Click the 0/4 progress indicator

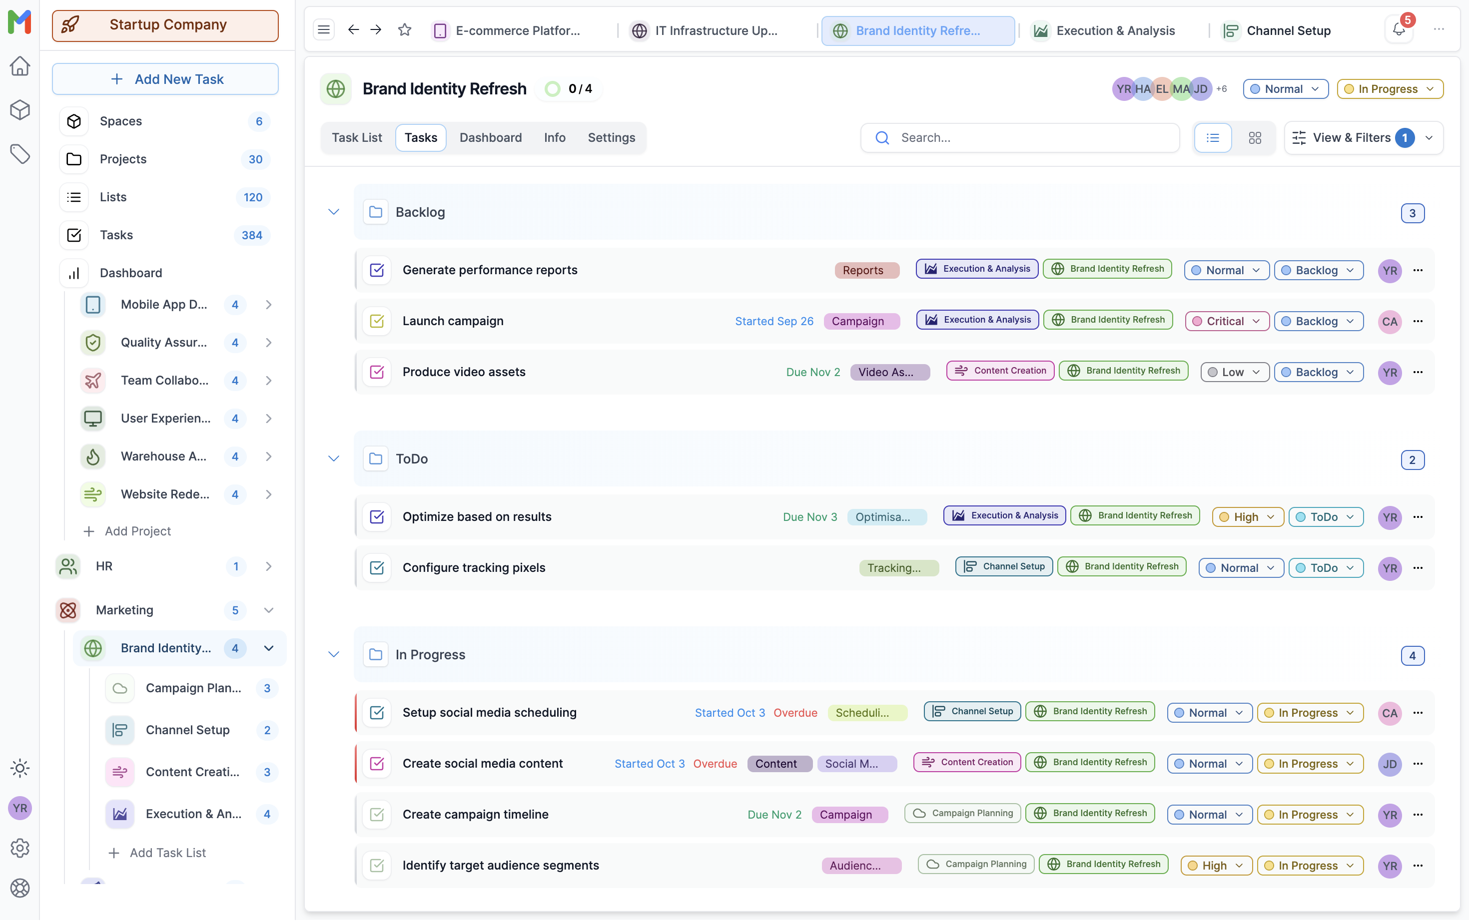pos(569,88)
